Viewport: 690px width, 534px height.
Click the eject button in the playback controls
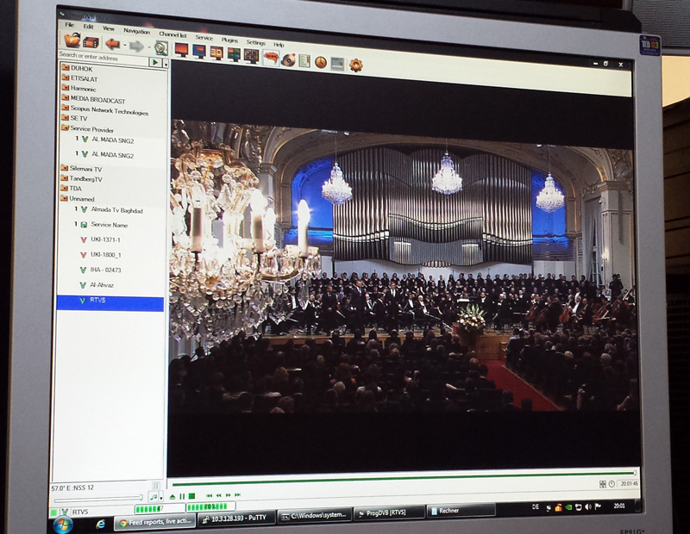[172, 496]
